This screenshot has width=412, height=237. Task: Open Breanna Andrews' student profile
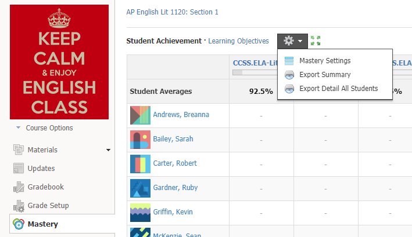coord(181,115)
